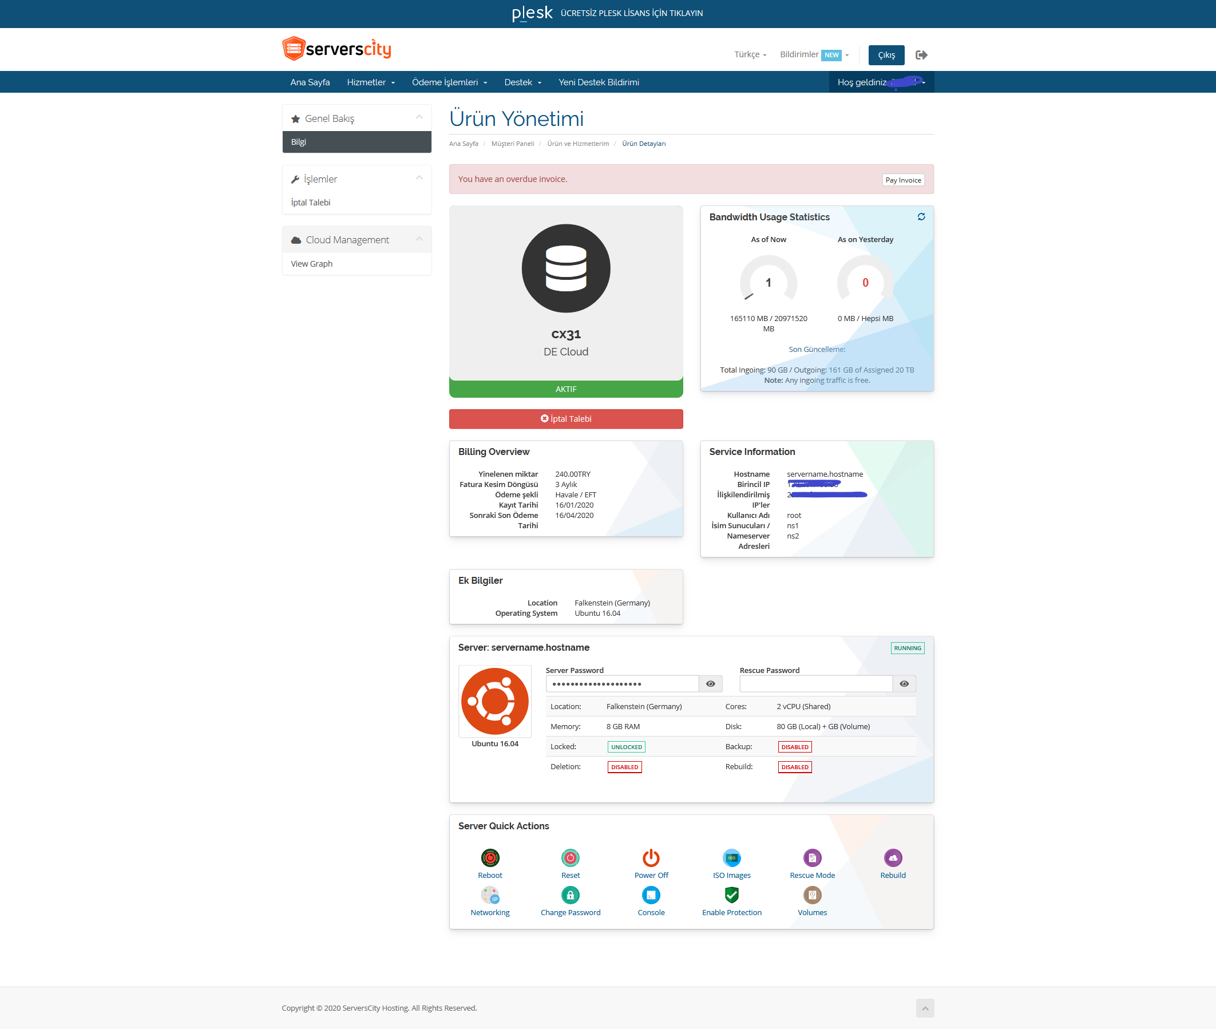The width and height of the screenshot is (1216, 1029).
Task: Click the Rebuild DISABLED badge
Action: click(794, 767)
